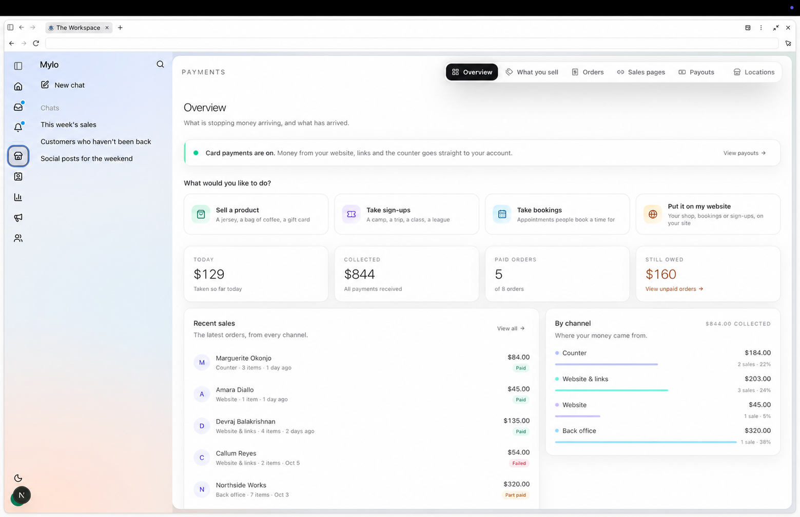Open the megaphone marketing icon
This screenshot has height=517, width=800.
point(18,217)
